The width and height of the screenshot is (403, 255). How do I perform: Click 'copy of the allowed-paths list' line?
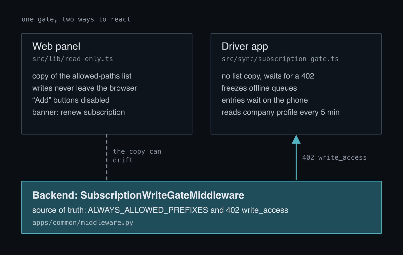pyautogui.click(x=82, y=76)
